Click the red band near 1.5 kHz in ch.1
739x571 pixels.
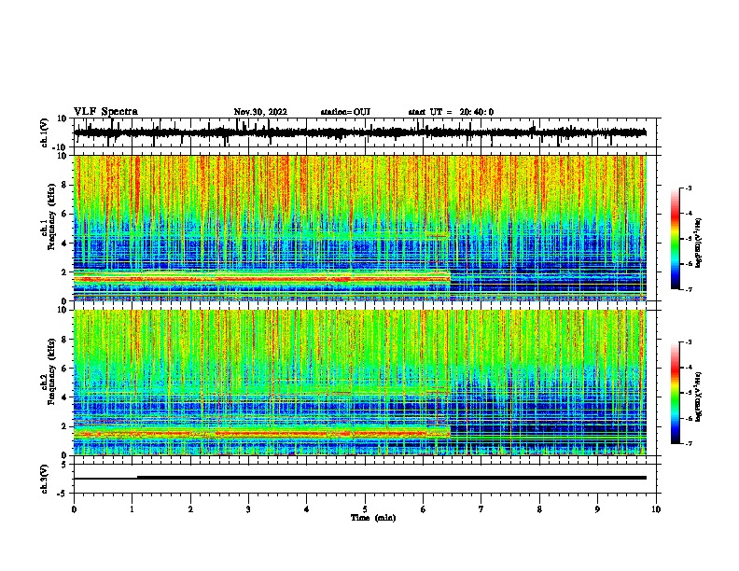tap(261, 279)
